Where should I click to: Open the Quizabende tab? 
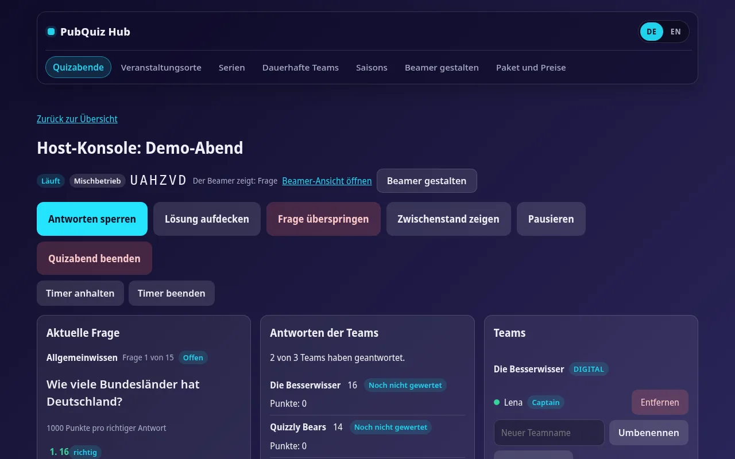(x=78, y=67)
